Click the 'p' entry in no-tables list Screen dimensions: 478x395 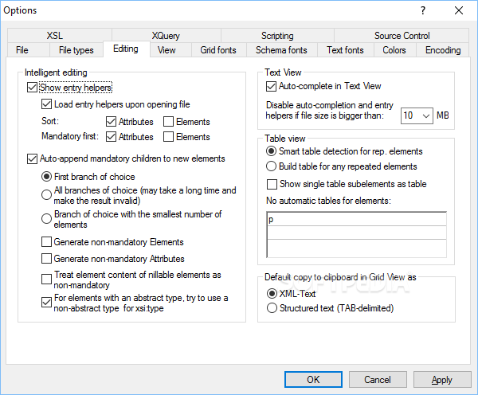[x=357, y=220]
